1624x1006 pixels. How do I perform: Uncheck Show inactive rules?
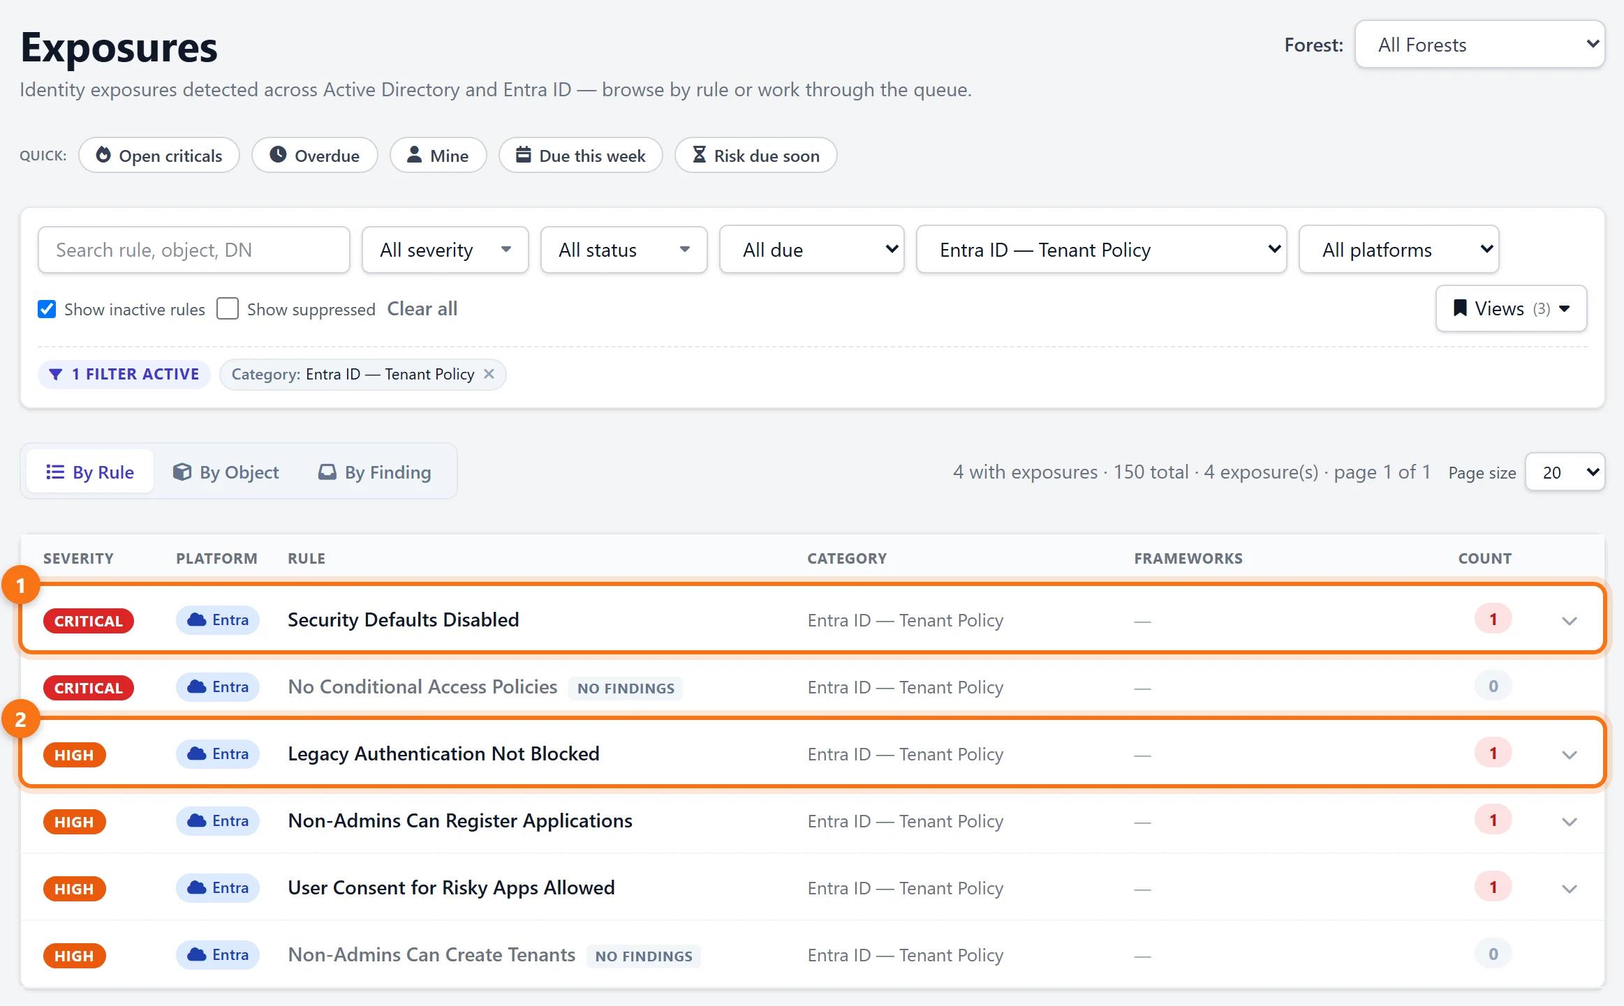click(47, 309)
